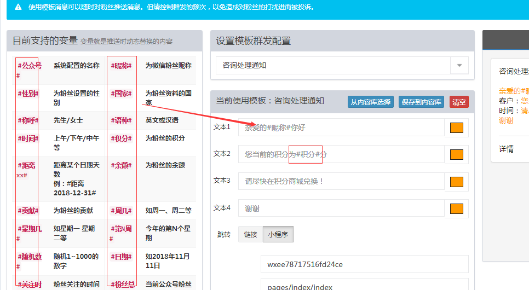Click the #第N周# variable
The width and height of the screenshot is (529, 290).
(x=121, y=234)
